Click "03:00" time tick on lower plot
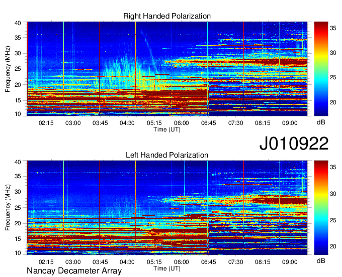The image size is (342, 277). [73, 262]
